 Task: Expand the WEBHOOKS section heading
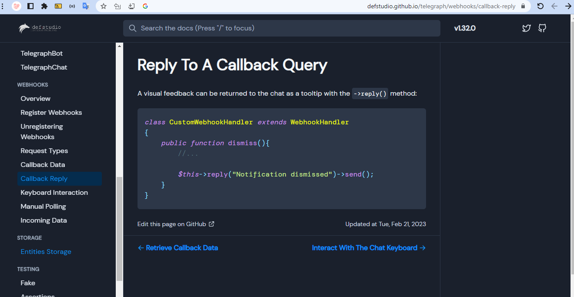click(x=33, y=84)
